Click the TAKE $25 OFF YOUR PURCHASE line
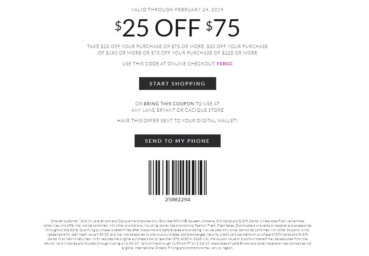The height and width of the screenshot is (256, 369). [x=177, y=46]
